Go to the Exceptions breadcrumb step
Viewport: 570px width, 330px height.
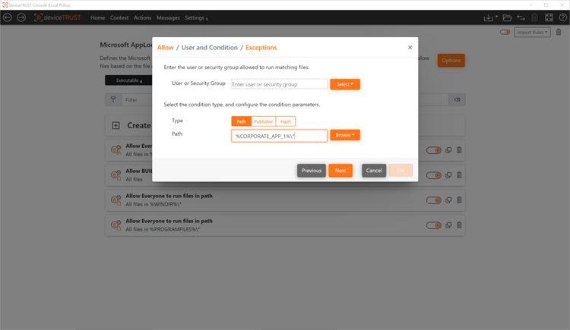(261, 48)
